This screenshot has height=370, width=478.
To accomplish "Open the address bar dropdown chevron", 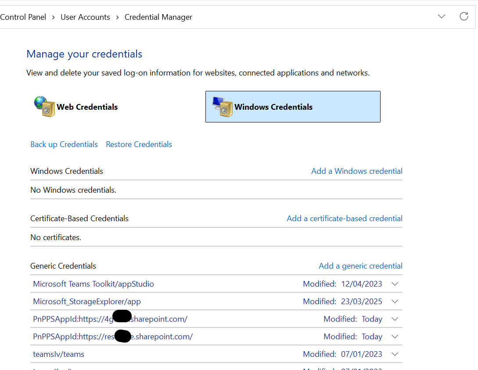I will (442, 16).
